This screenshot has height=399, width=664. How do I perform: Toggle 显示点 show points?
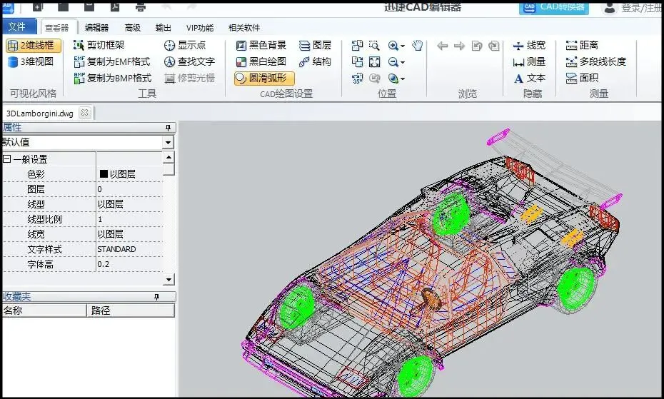coord(185,45)
